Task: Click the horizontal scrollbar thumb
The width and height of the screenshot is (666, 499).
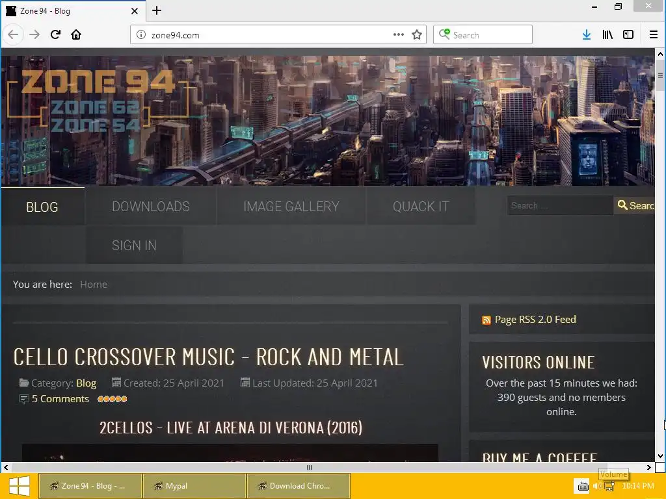Action: (x=309, y=467)
